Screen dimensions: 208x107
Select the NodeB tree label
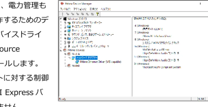[x=76, y=66]
